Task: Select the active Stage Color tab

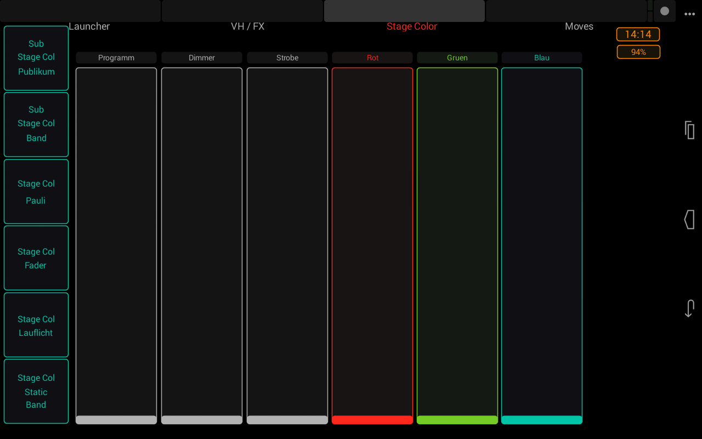Action: [x=411, y=26]
